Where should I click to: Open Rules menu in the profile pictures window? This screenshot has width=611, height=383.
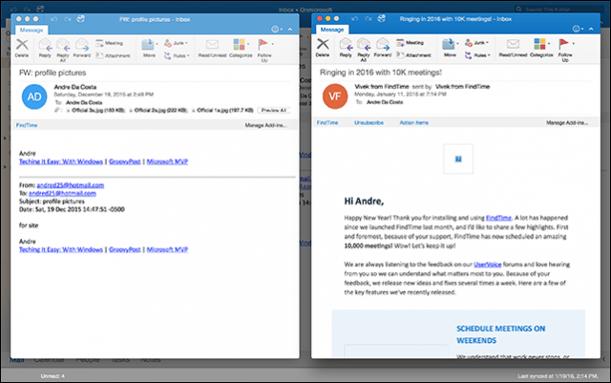pyautogui.click(x=177, y=55)
